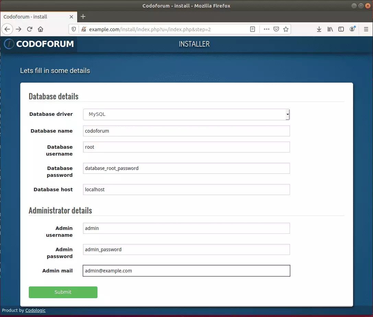The height and width of the screenshot is (317, 373).
Task: Click the insecure connection padlock icon
Action: (83, 29)
